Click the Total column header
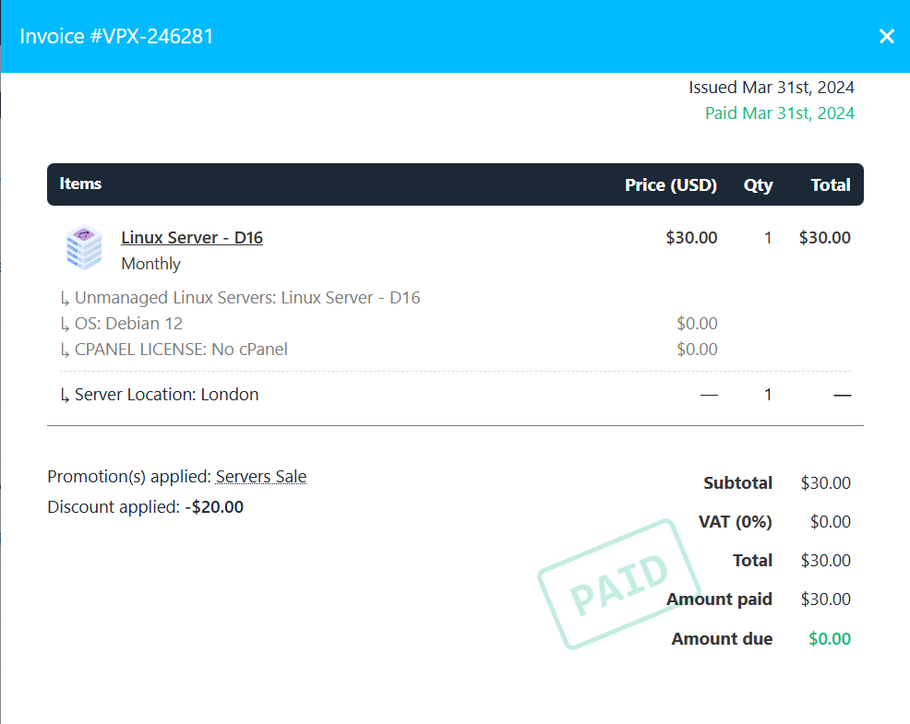This screenshot has height=724, width=910. point(831,184)
